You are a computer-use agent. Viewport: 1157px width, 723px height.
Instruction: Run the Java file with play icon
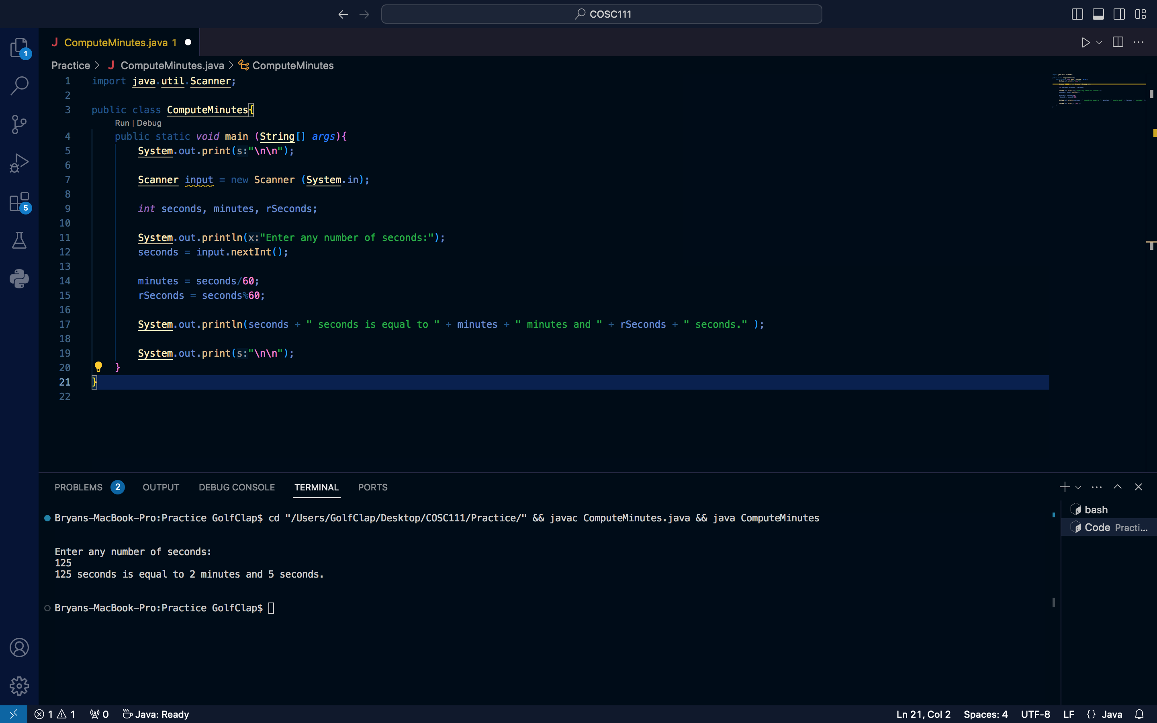click(1085, 43)
